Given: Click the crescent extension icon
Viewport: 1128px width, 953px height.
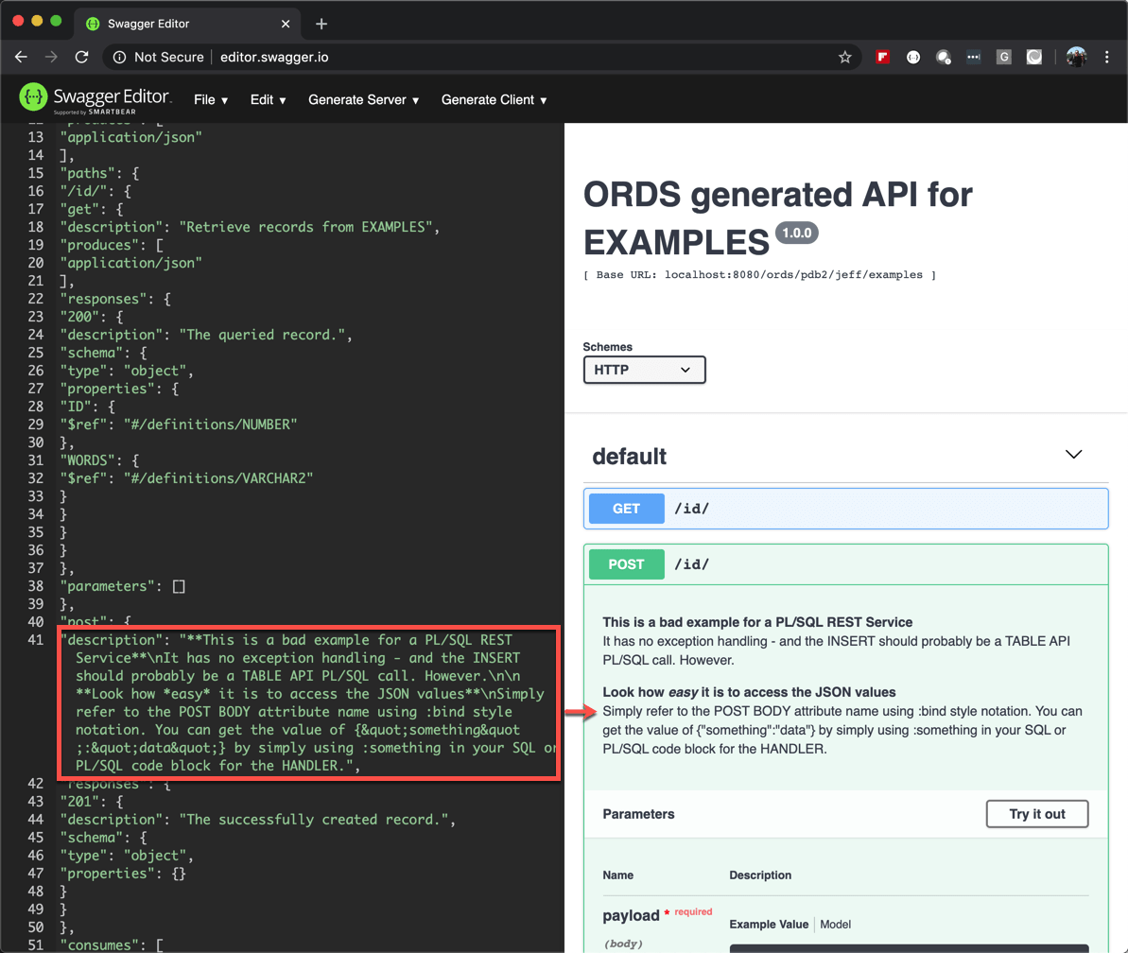Looking at the screenshot, I should coord(1033,57).
